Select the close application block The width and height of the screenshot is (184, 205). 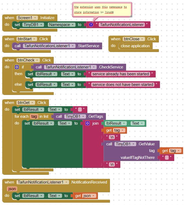point(135,46)
